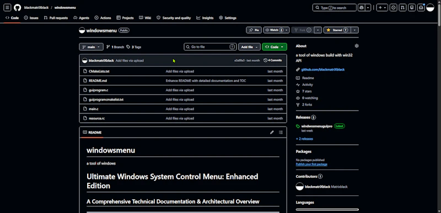
Task: Open the Fork options dropdown arrow
Action: pyautogui.click(x=318, y=30)
